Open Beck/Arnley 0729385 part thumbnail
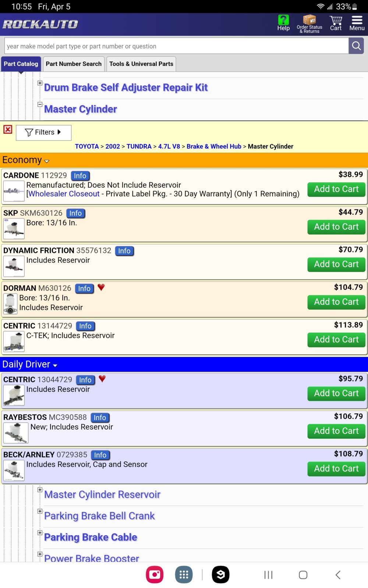 (x=14, y=470)
